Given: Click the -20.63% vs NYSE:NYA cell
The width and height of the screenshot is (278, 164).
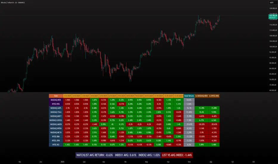Looking at the screenshot, I should pos(214,124).
